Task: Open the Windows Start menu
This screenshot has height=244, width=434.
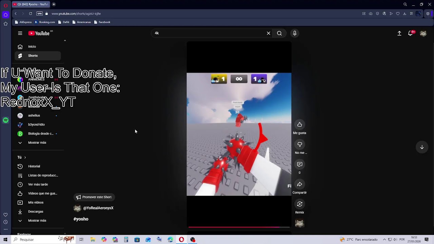Action: [x=5, y=240]
